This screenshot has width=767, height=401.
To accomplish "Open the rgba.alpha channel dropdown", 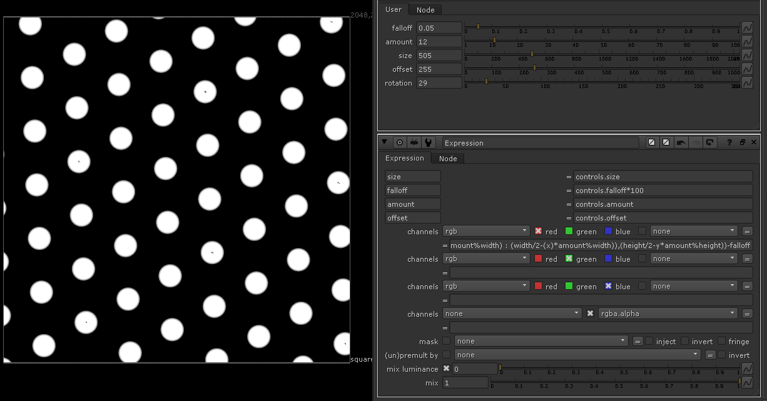I will pyautogui.click(x=668, y=314).
